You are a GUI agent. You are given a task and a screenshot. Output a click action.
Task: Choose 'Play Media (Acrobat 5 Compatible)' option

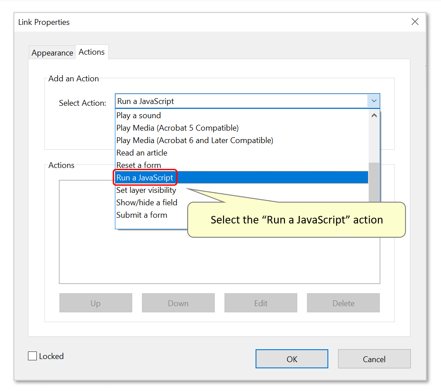tap(242, 128)
